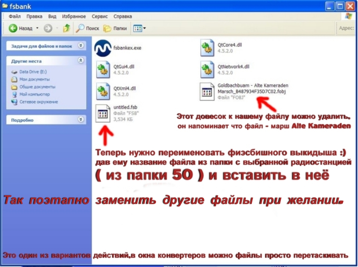Select the fsbankex.exe application icon

click(x=103, y=48)
